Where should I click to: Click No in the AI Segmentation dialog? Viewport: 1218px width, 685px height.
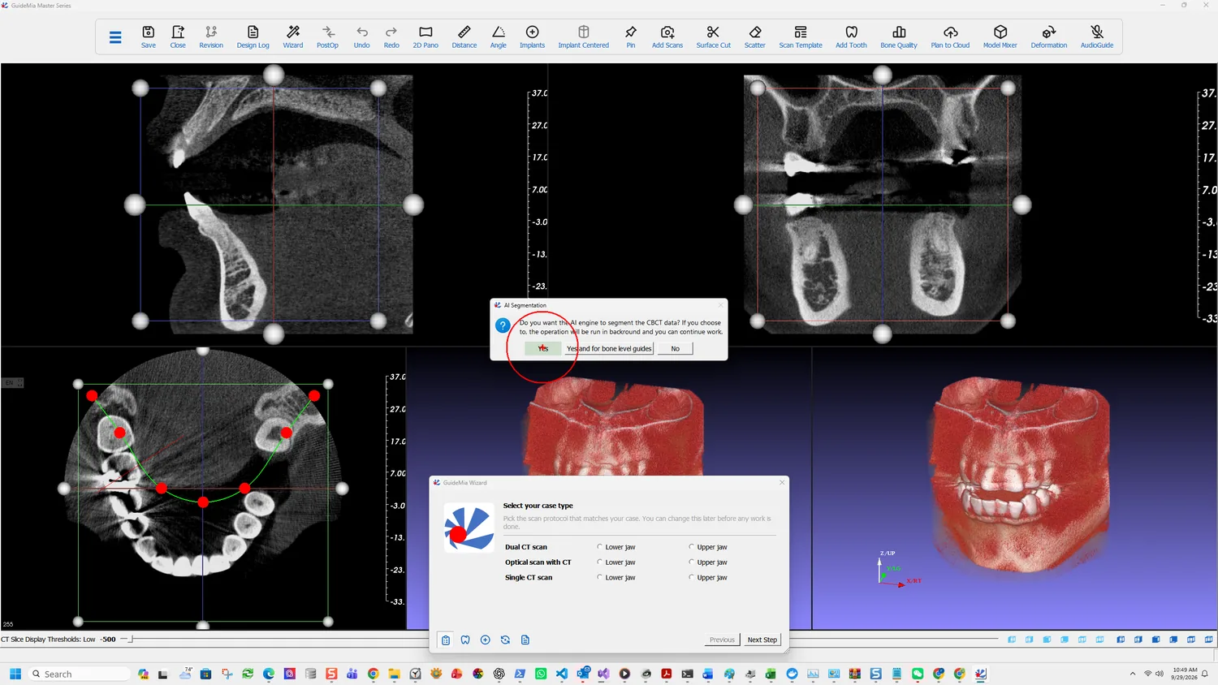[x=676, y=349]
